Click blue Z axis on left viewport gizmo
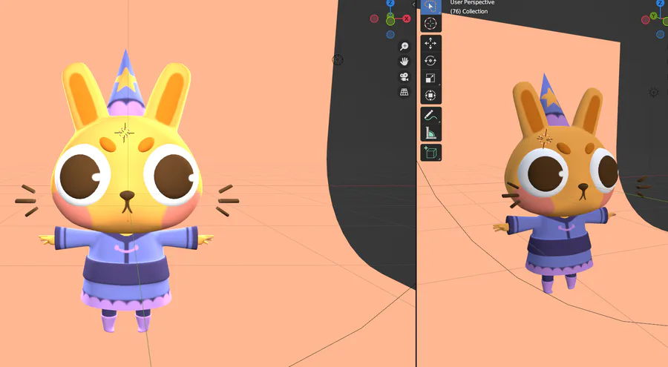Viewport: 668px width, 367px height. pyautogui.click(x=390, y=4)
